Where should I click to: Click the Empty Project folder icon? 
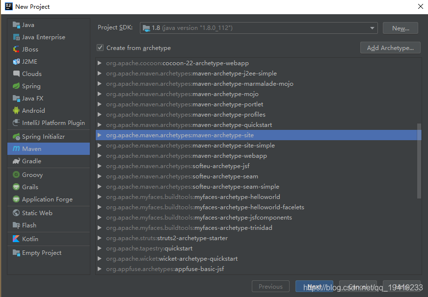(16, 253)
